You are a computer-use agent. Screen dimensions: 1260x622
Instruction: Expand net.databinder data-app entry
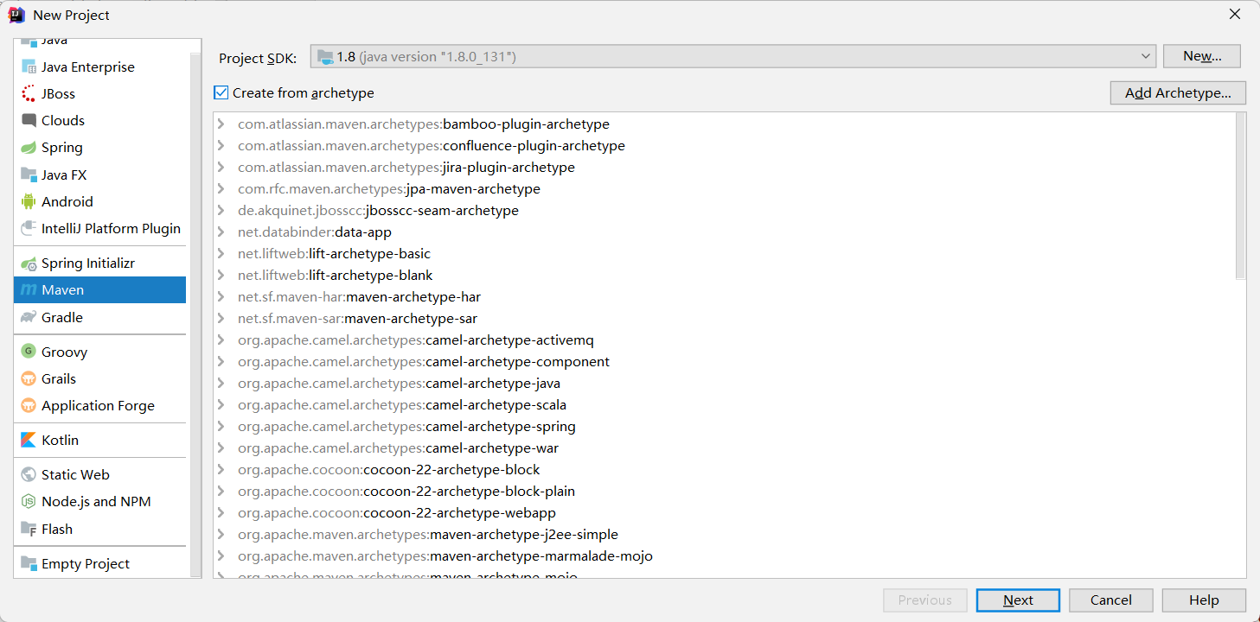click(x=221, y=232)
